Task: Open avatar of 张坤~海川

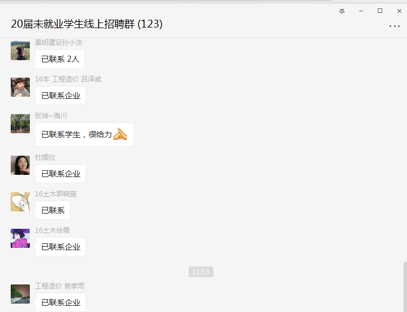Action: pyautogui.click(x=20, y=124)
